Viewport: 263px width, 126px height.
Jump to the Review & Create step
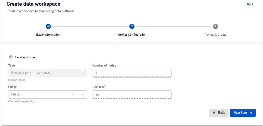216,35
